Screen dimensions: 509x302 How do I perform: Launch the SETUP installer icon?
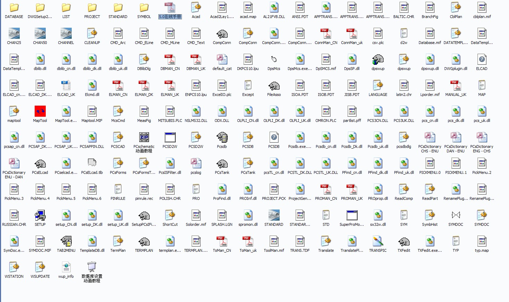point(40,215)
